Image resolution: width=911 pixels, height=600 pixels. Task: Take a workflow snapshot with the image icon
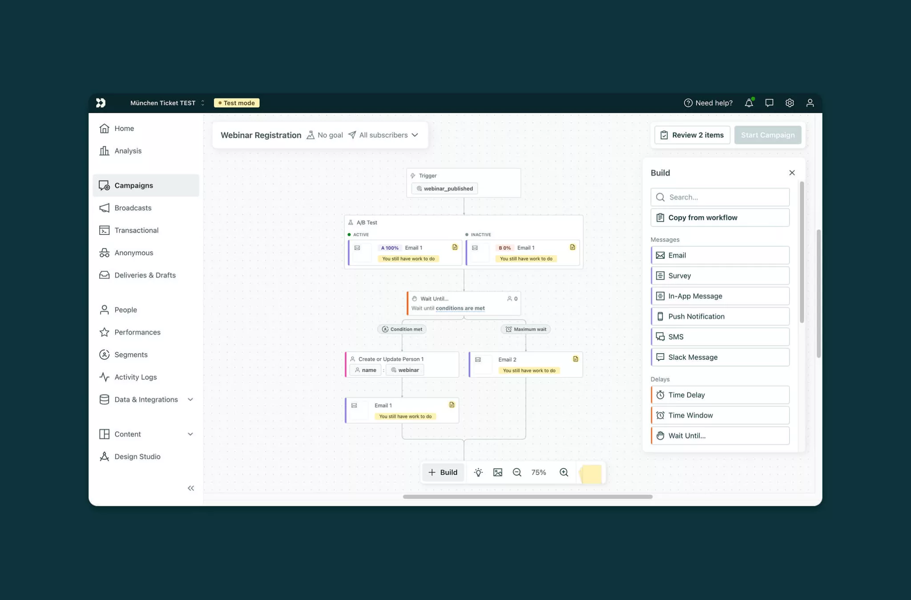pyautogui.click(x=498, y=472)
